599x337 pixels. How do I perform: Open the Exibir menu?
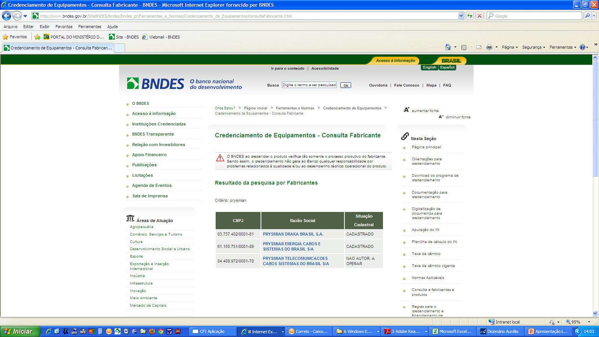point(45,27)
